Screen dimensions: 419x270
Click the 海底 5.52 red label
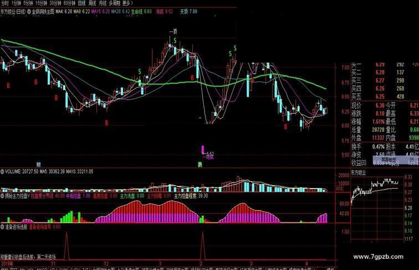pyautogui.click(x=165, y=12)
